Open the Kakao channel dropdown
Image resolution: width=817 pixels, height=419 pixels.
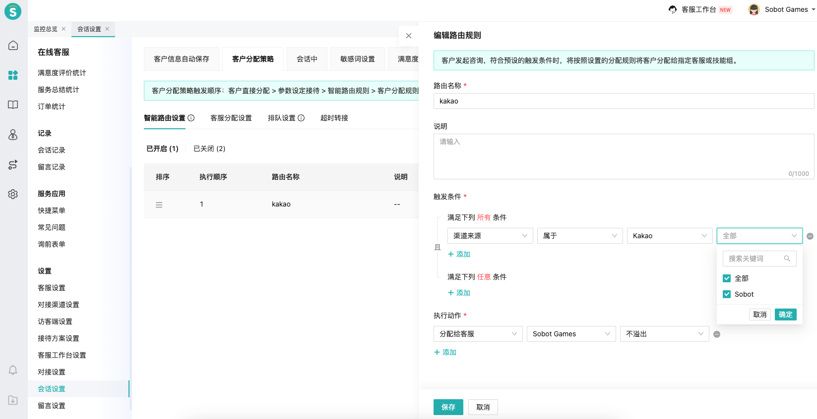(x=670, y=236)
